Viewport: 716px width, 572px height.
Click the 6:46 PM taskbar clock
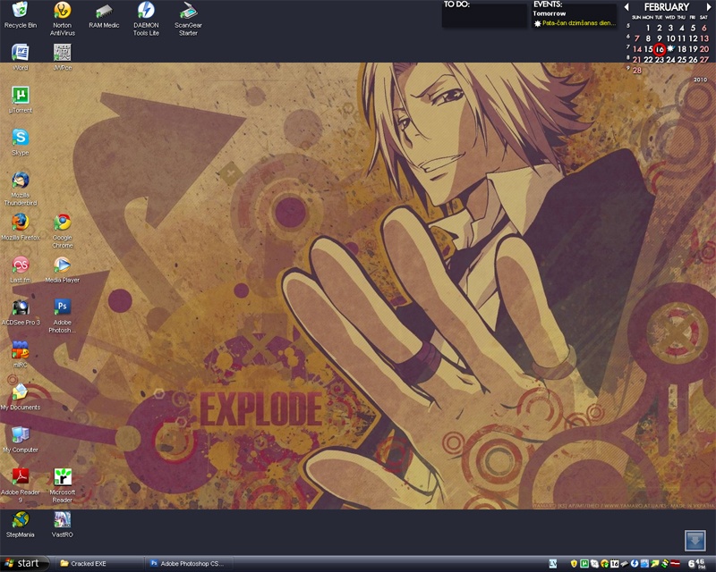point(697,564)
